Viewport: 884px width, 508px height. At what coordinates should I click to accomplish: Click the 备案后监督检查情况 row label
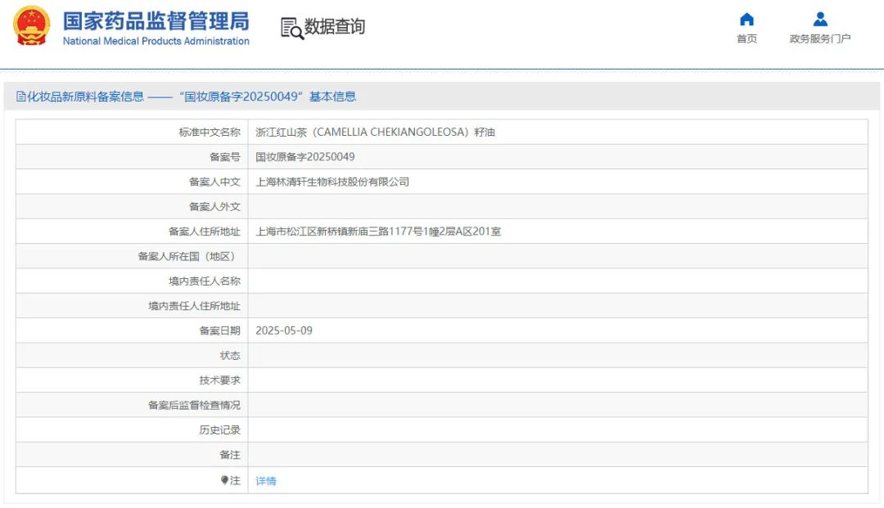[x=194, y=404]
